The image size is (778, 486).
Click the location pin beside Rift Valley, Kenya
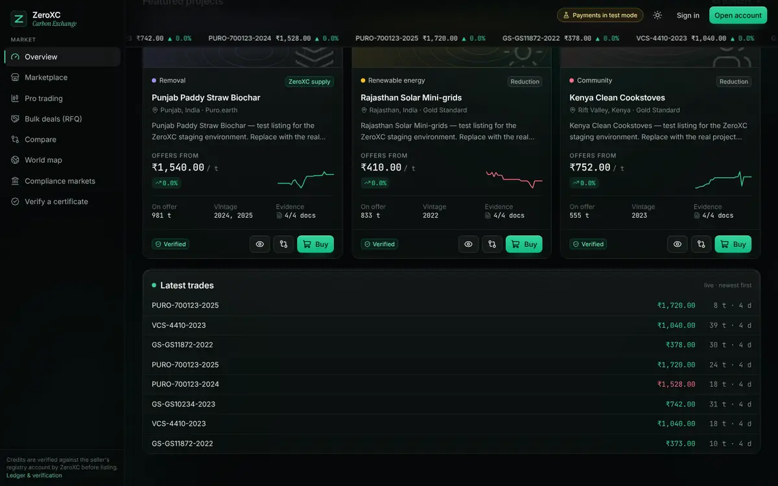click(x=572, y=110)
